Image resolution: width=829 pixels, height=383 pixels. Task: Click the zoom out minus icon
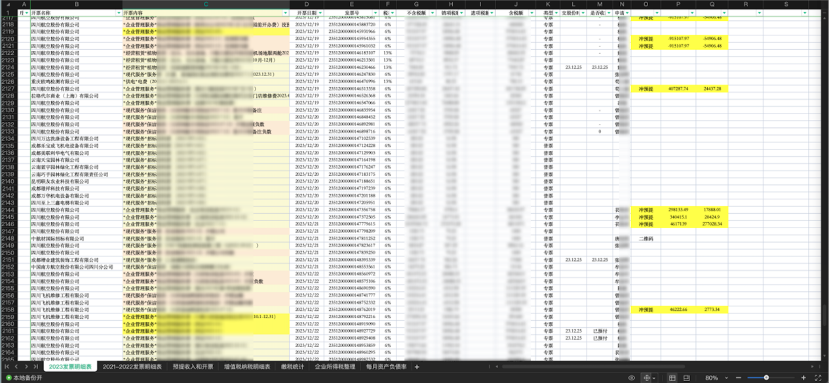tap(738, 378)
